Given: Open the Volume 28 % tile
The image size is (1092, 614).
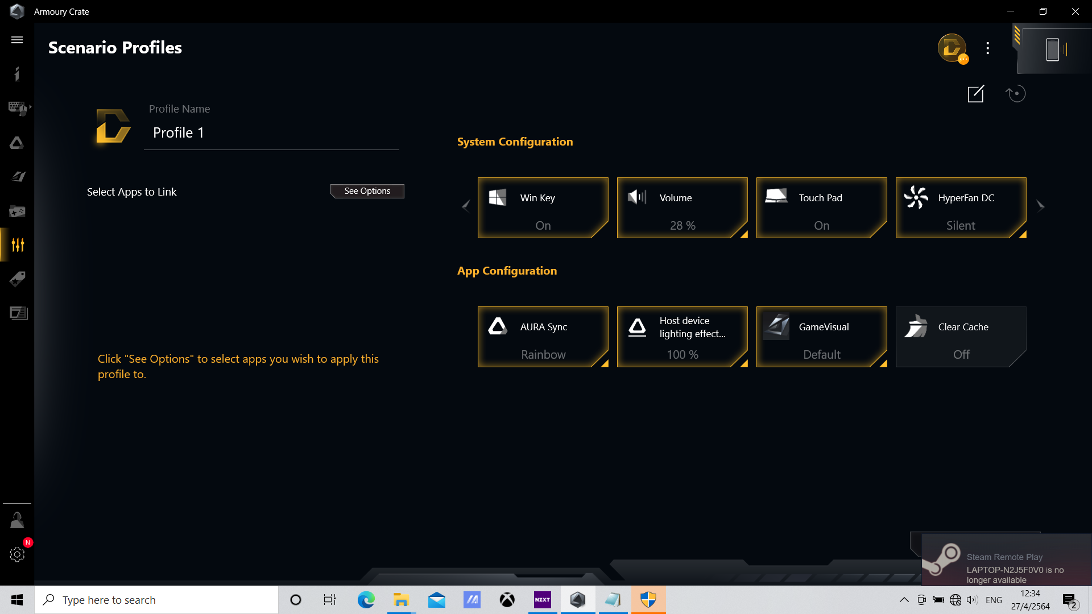Looking at the screenshot, I should pos(682,208).
